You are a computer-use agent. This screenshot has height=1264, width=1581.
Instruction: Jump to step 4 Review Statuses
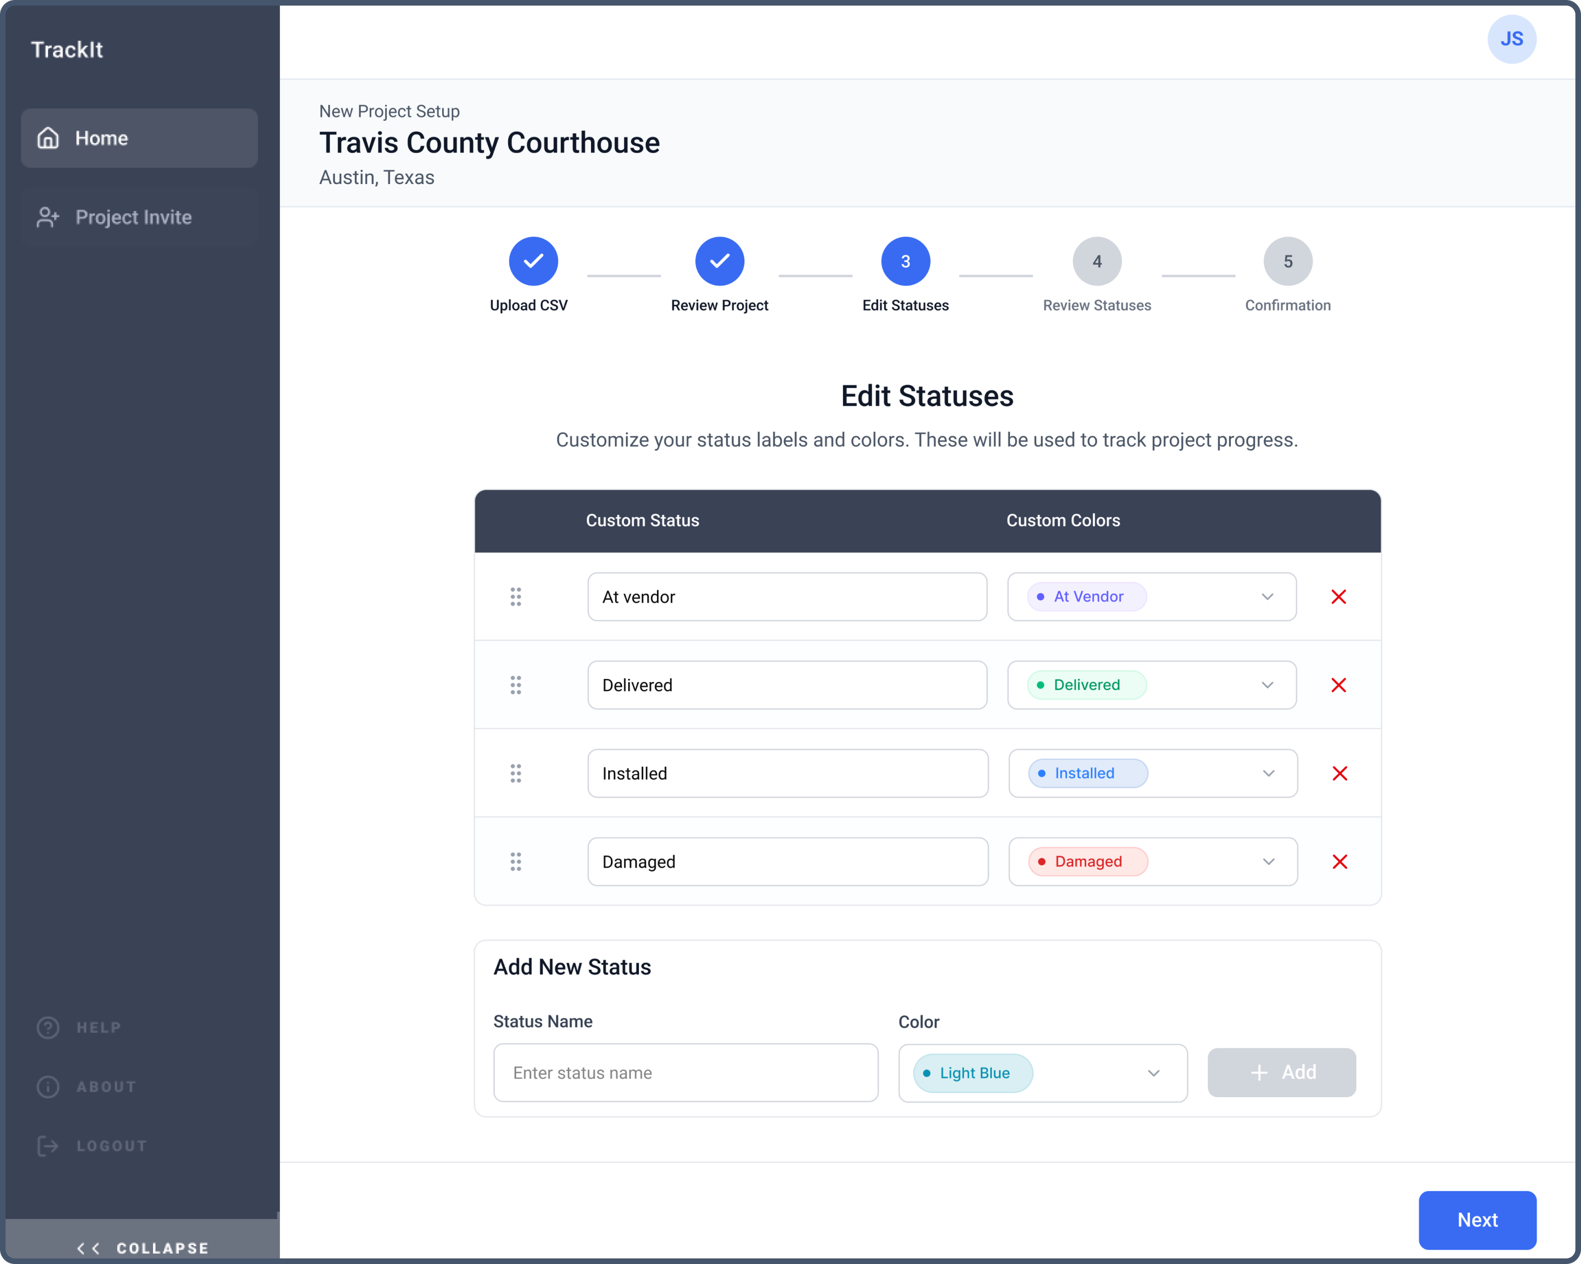click(1096, 262)
